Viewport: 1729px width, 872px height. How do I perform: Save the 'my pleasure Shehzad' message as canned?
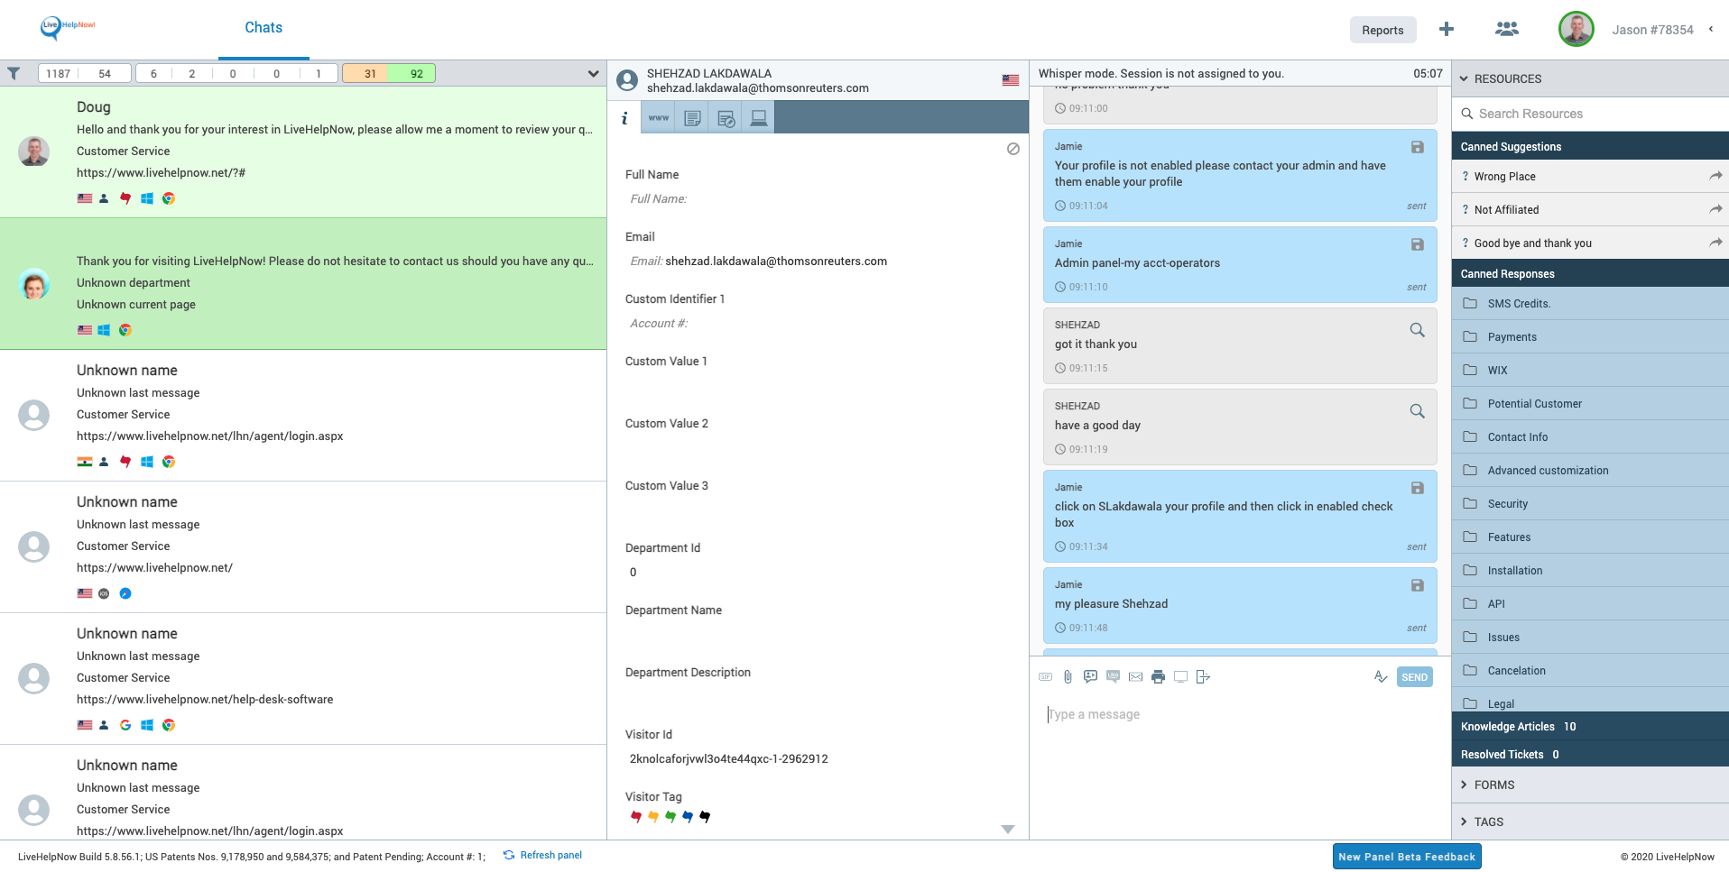pos(1417,585)
